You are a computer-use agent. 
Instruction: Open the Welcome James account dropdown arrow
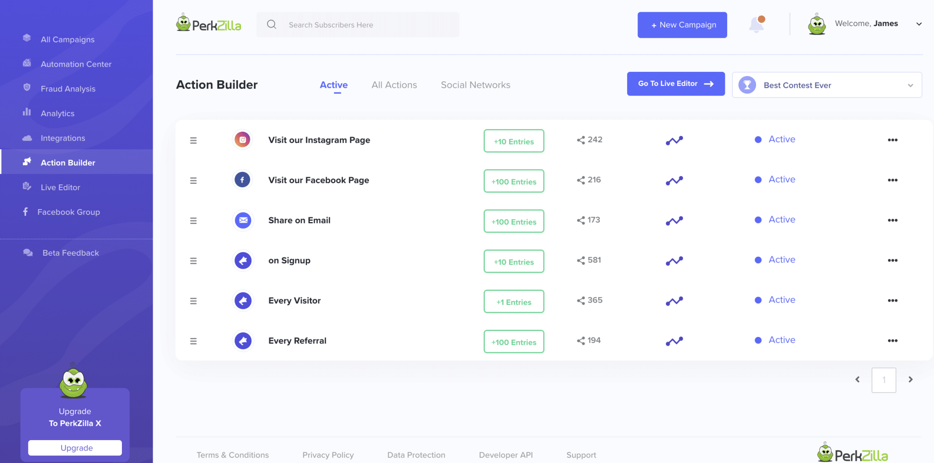point(919,24)
